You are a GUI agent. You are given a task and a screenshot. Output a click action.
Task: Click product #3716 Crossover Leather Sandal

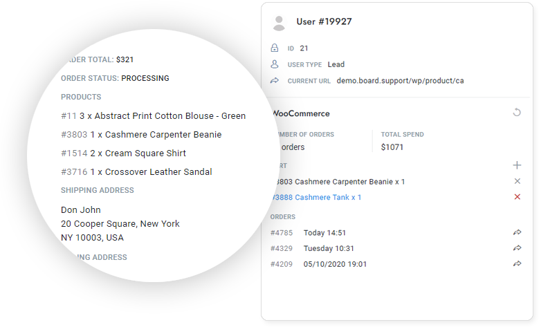[136, 171]
